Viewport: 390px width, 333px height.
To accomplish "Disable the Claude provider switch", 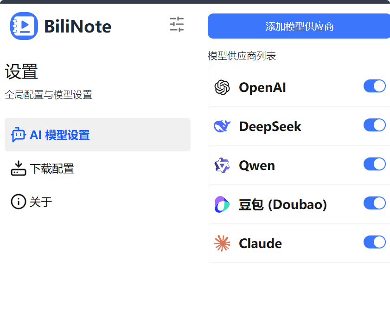I will click(x=374, y=242).
